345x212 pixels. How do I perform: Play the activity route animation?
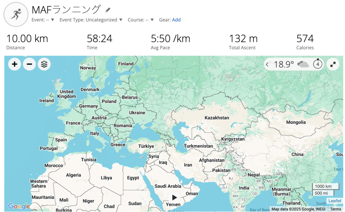pyautogui.click(x=174, y=198)
